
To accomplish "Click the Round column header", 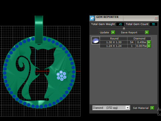I will tap(114, 39).
